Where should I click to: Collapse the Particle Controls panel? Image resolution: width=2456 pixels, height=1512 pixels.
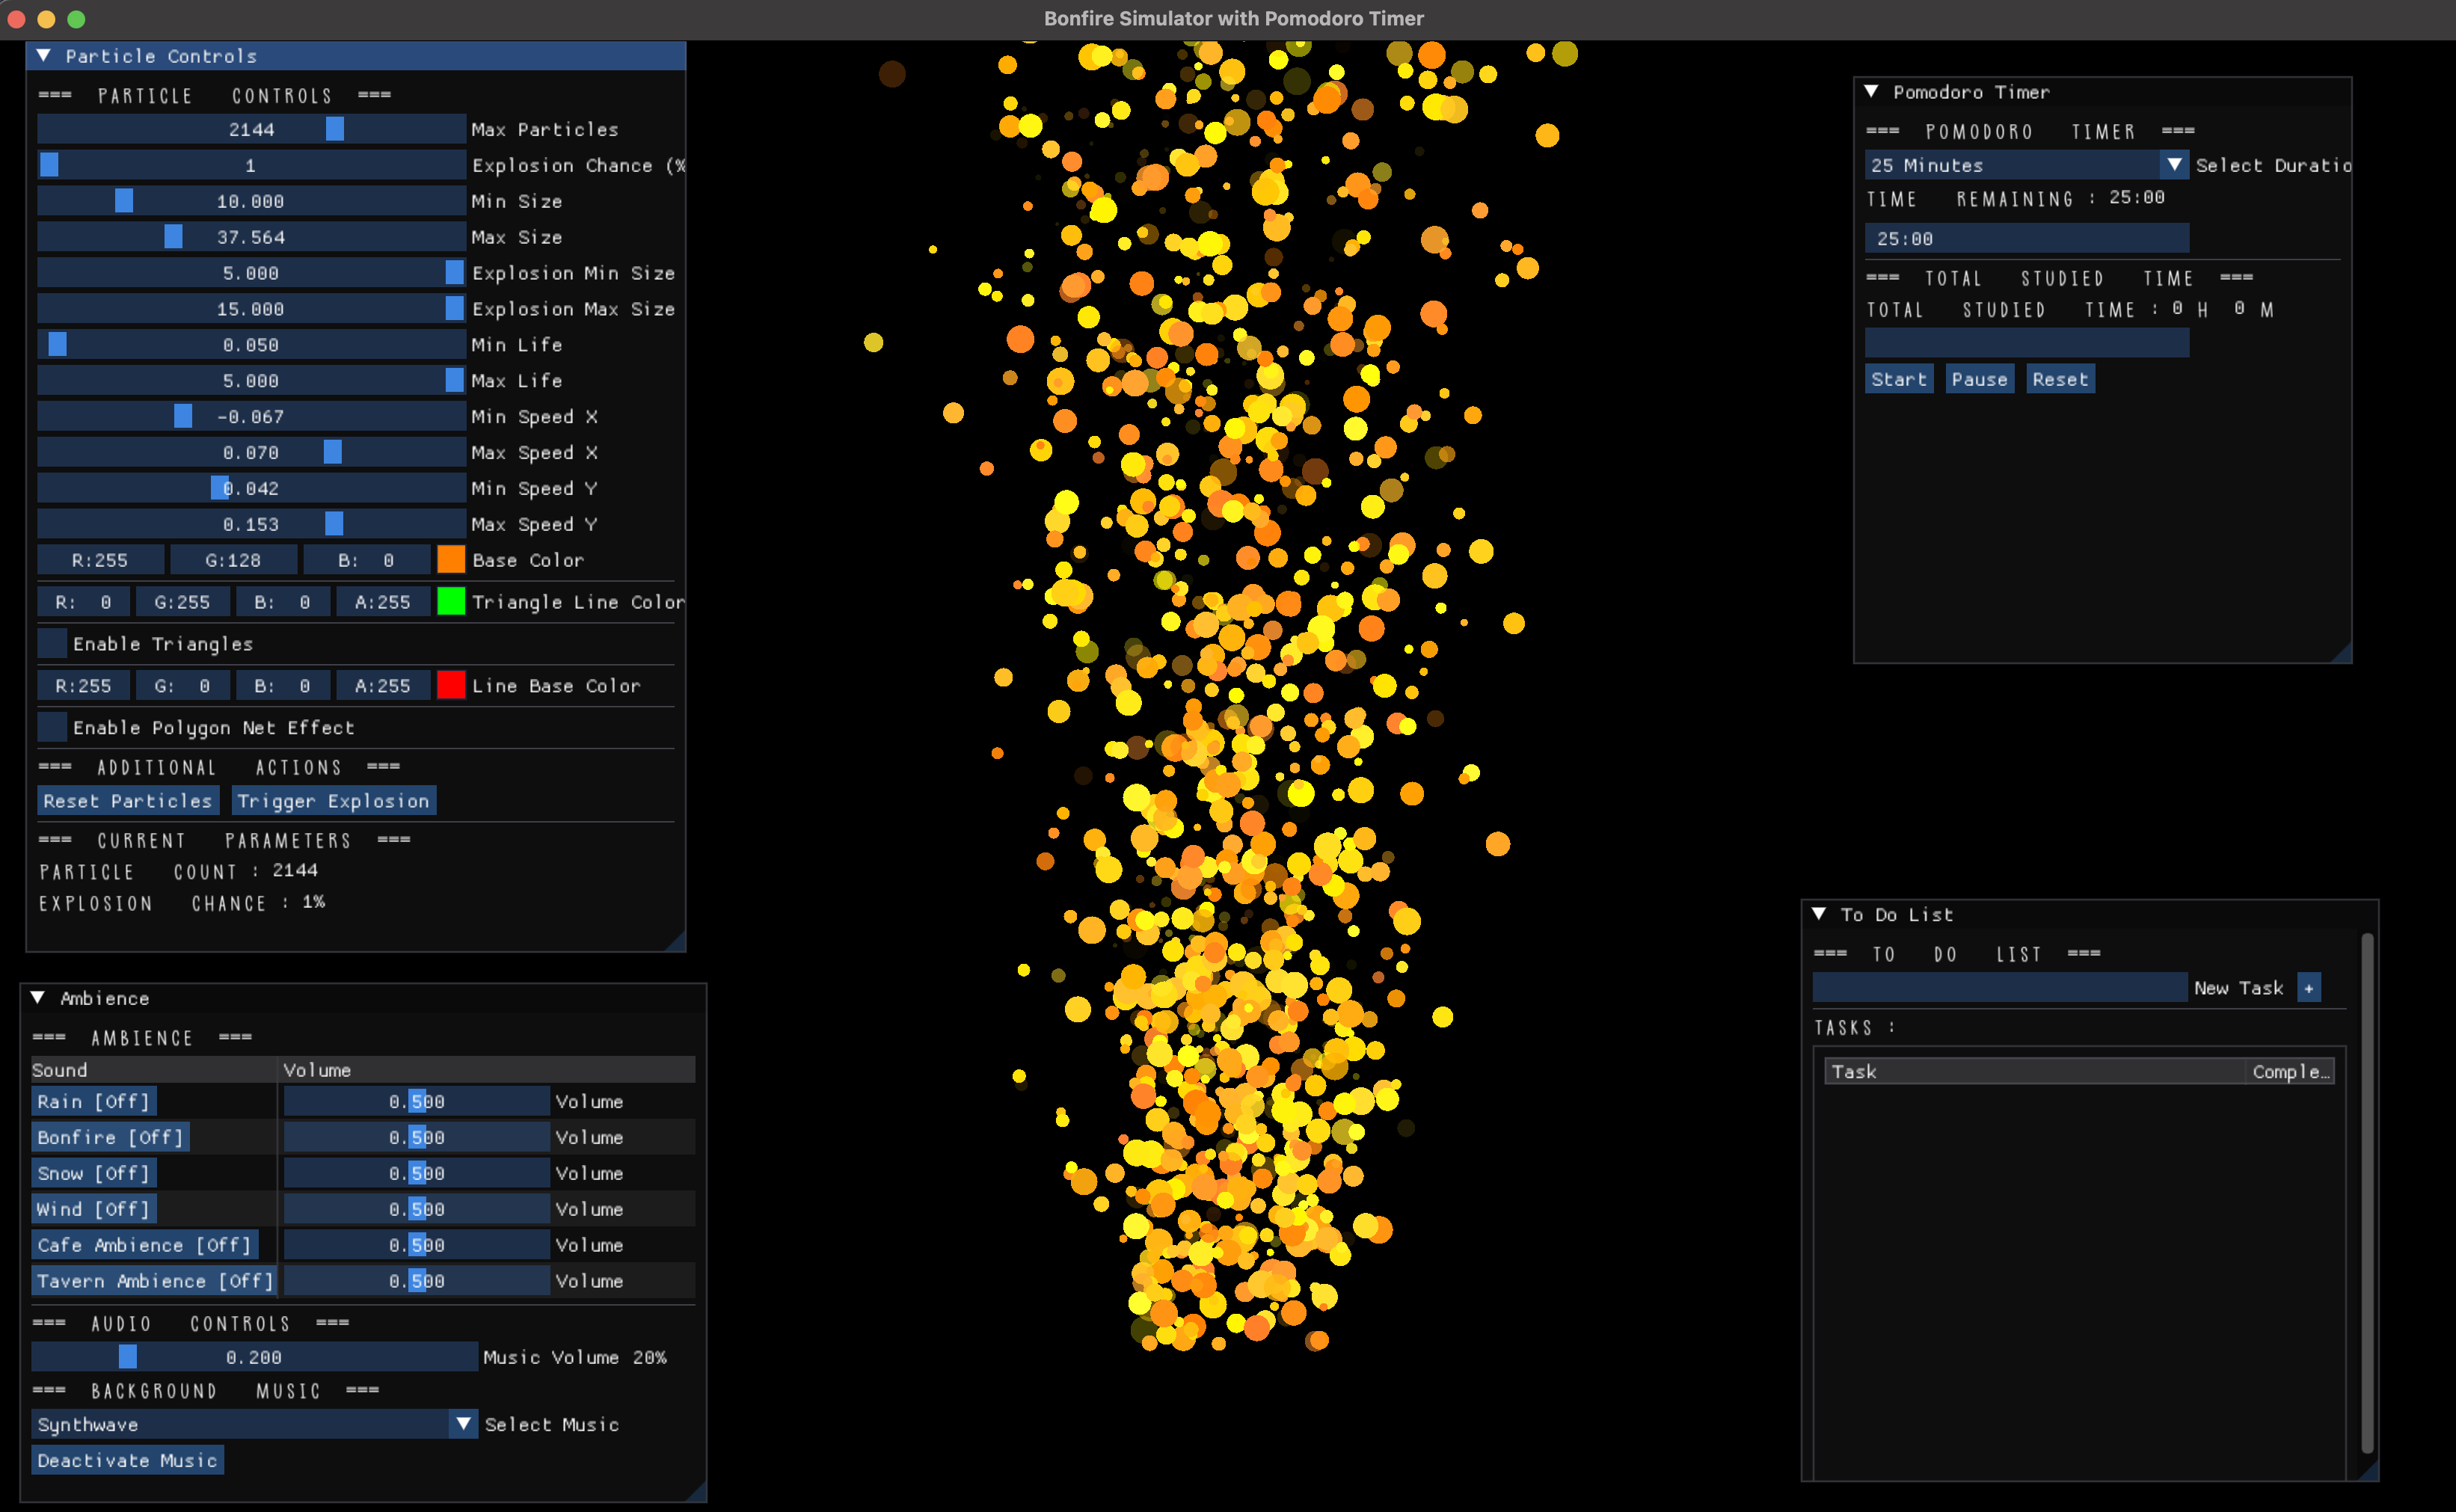click(44, 56)
